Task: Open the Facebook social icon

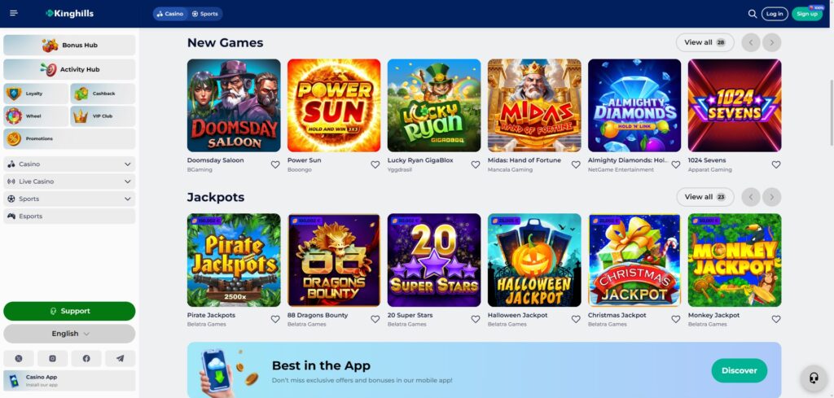Action: tap(86, 359)
